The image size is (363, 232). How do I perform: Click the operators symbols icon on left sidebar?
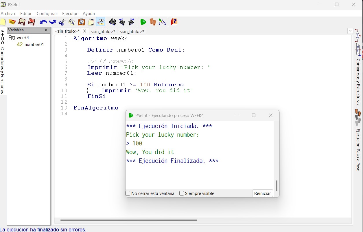[3, 36]
